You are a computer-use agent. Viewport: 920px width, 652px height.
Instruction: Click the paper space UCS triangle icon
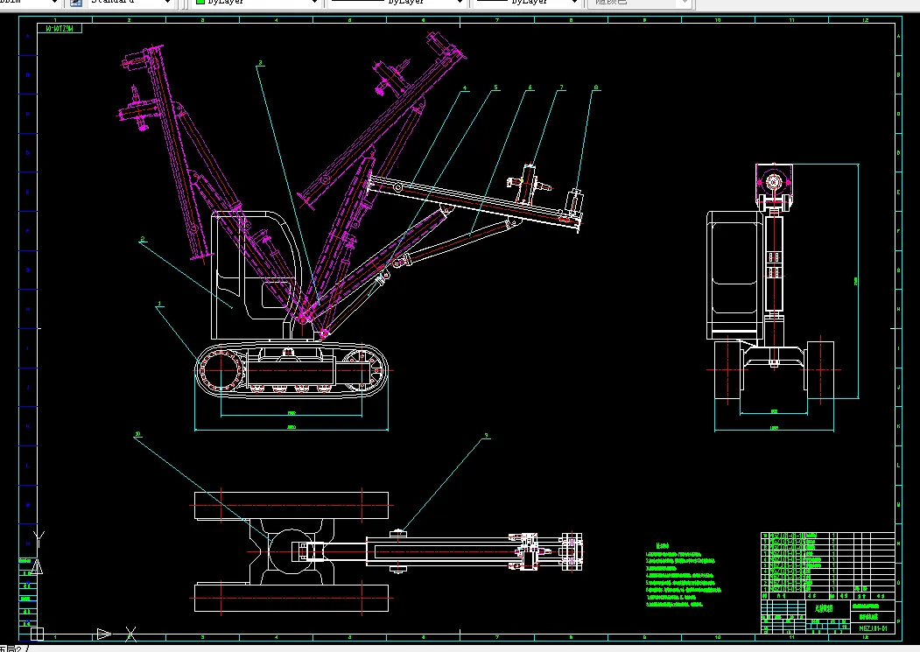pyautogui.click(x=37, y=566)
